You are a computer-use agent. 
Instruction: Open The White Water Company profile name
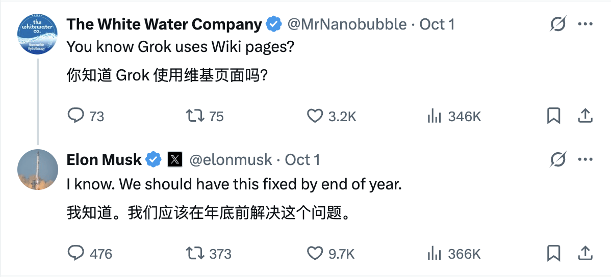(164, 24)
